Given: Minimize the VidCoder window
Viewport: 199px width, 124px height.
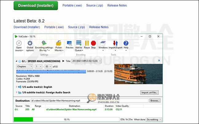Looking at the screenshot, I should coord(142,37).
